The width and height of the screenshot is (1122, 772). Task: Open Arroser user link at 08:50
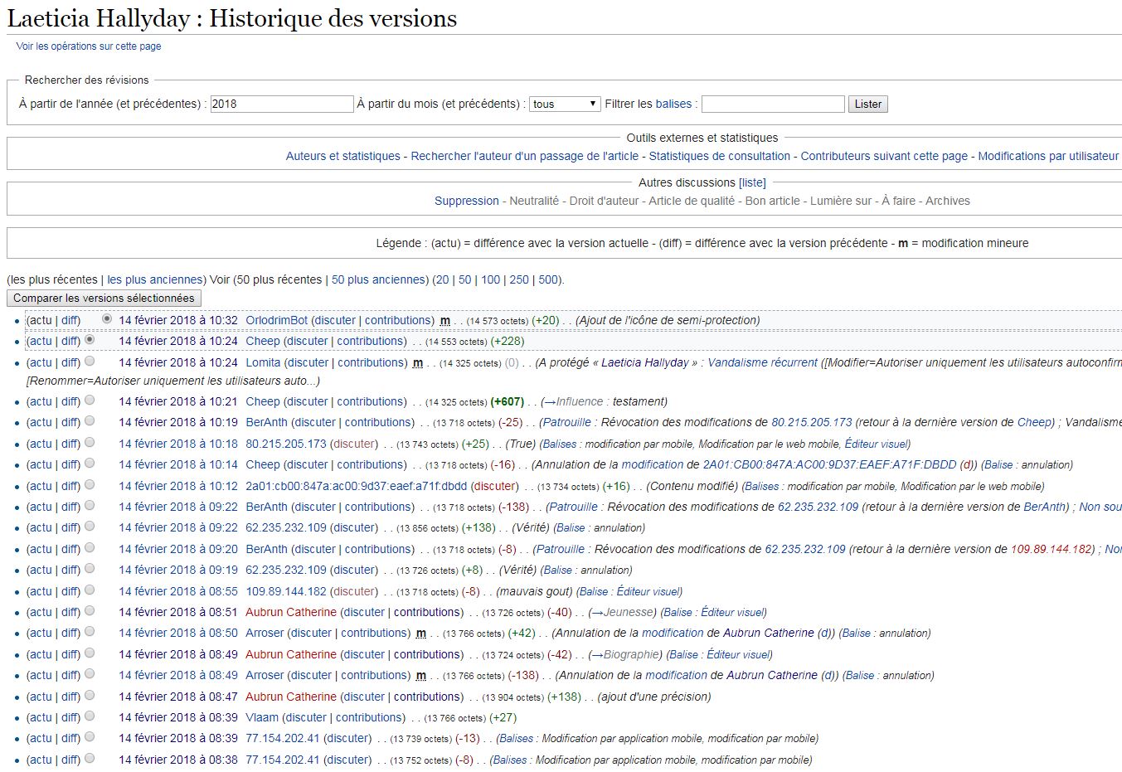(x=265, y=633)
